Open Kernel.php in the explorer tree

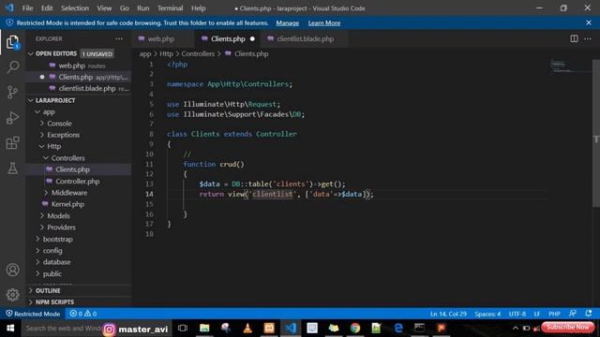pos(67,204)
